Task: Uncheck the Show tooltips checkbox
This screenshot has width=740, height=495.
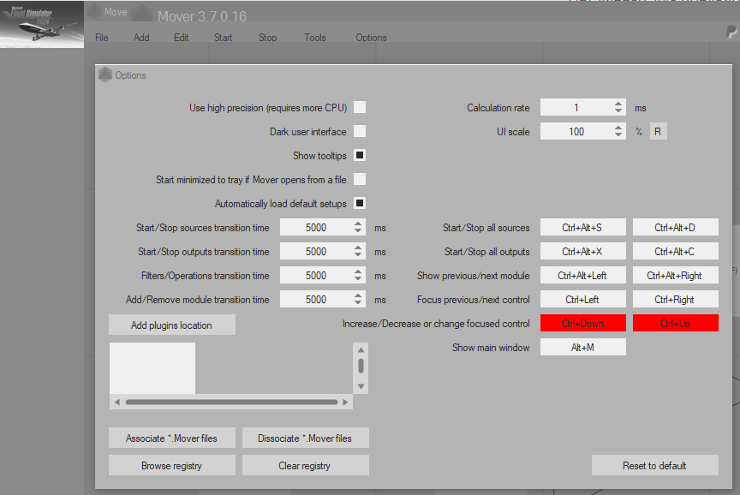Action: 360,155
